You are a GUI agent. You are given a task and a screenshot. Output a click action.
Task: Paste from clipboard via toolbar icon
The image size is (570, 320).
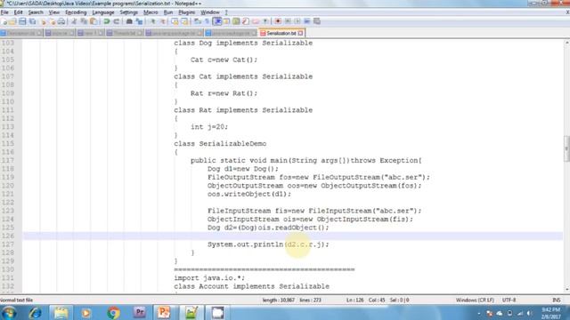coord(94,21)
